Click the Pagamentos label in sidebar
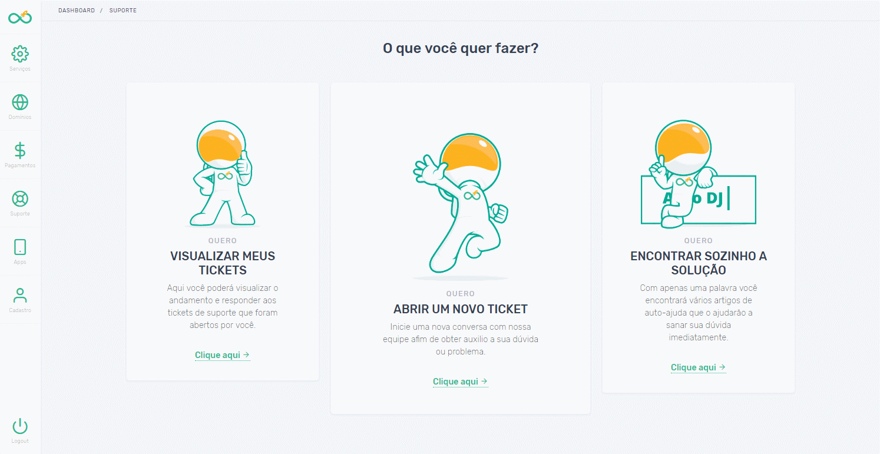Image resolution: width=880 pixels, height=454 pixels. (20, 165)
